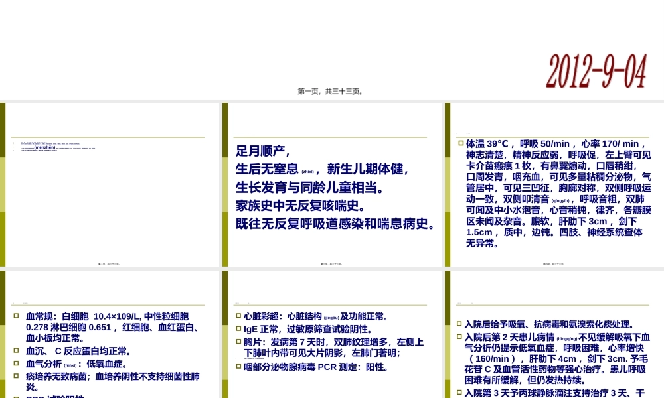The width and height of the screenshot is (664, 398).
Task: Click the square bullet before IgE 正常
Action: coord(238,328)
